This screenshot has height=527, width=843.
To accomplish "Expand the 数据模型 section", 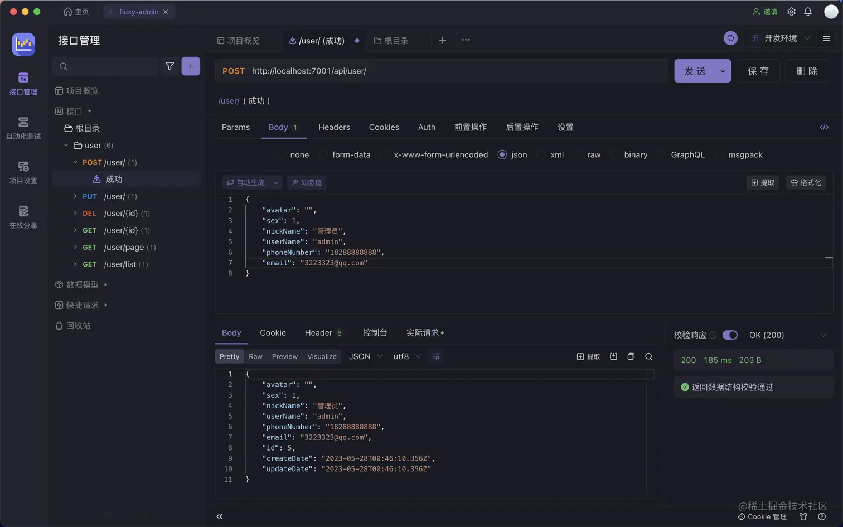I will coord(105,284).
